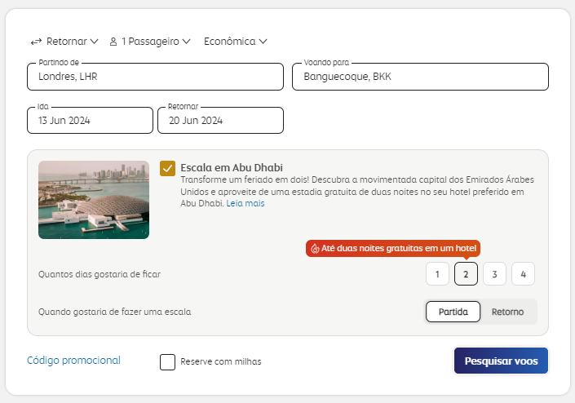Choose 4 days stay
The image size is (575, 403).
coord(523,274)
